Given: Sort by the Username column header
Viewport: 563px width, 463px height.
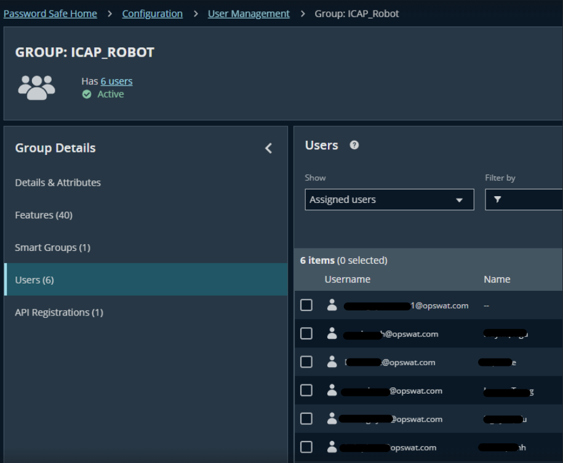Looking at the screenshot, I should pos(348,279).
